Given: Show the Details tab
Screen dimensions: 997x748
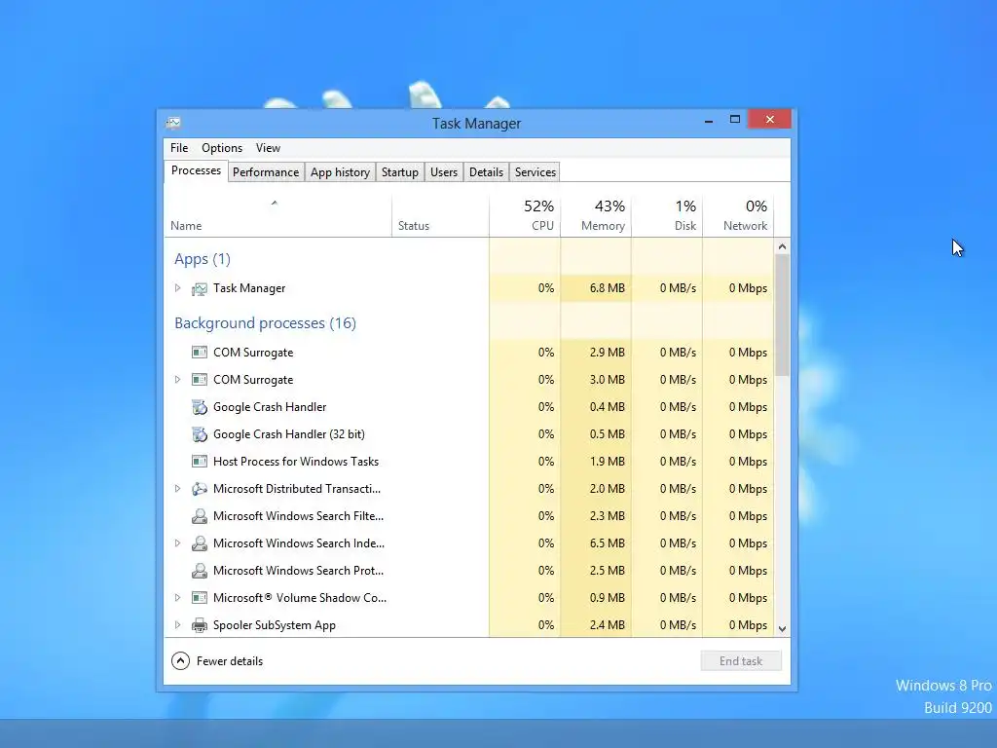Looking at the screenshot, I should (487, 172).
